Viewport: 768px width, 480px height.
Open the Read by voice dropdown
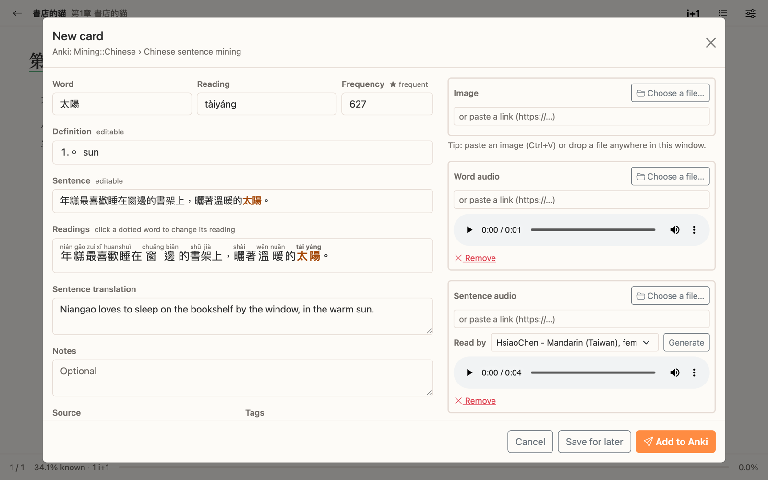click(x=574, y=343)
